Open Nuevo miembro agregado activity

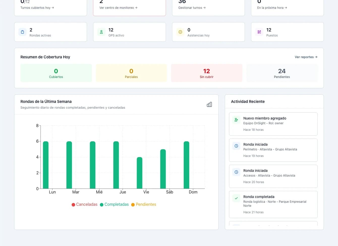(x=273, y=124)
